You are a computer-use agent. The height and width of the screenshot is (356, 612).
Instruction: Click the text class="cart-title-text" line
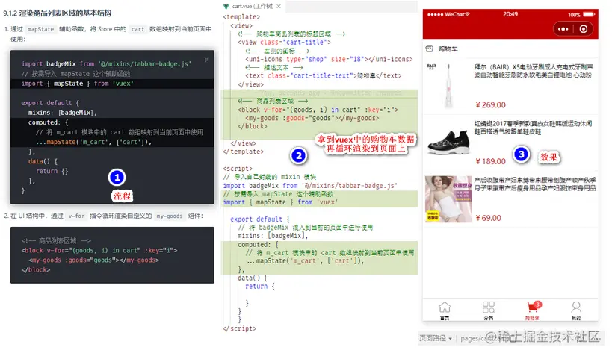(x=323, y=75)
